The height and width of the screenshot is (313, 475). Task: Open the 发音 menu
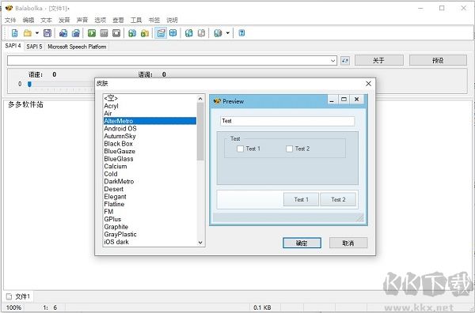pyautogui.click(x=64, y=20)
